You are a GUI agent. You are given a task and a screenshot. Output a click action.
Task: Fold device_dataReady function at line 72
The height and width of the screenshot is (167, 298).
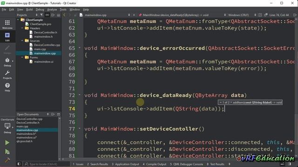pos(80,95)
